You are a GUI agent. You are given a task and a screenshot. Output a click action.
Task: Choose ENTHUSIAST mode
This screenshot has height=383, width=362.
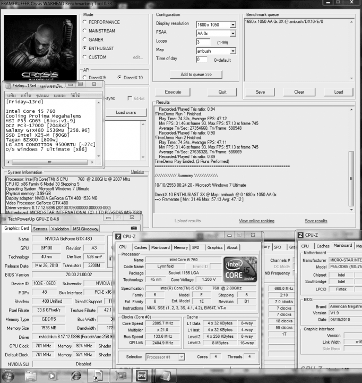[x=84, y=48]
